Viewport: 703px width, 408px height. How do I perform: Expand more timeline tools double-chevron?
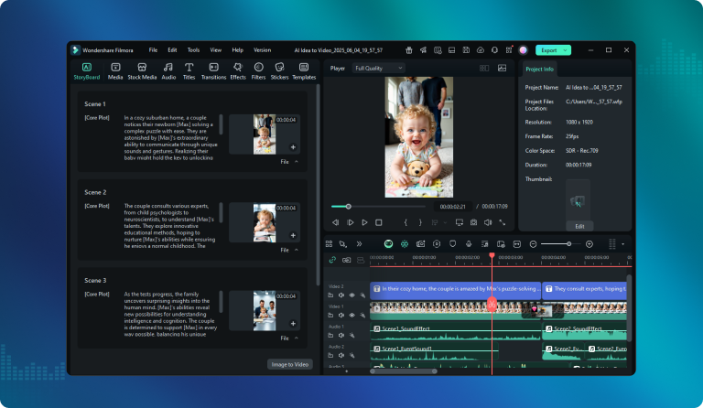point(359,244)
